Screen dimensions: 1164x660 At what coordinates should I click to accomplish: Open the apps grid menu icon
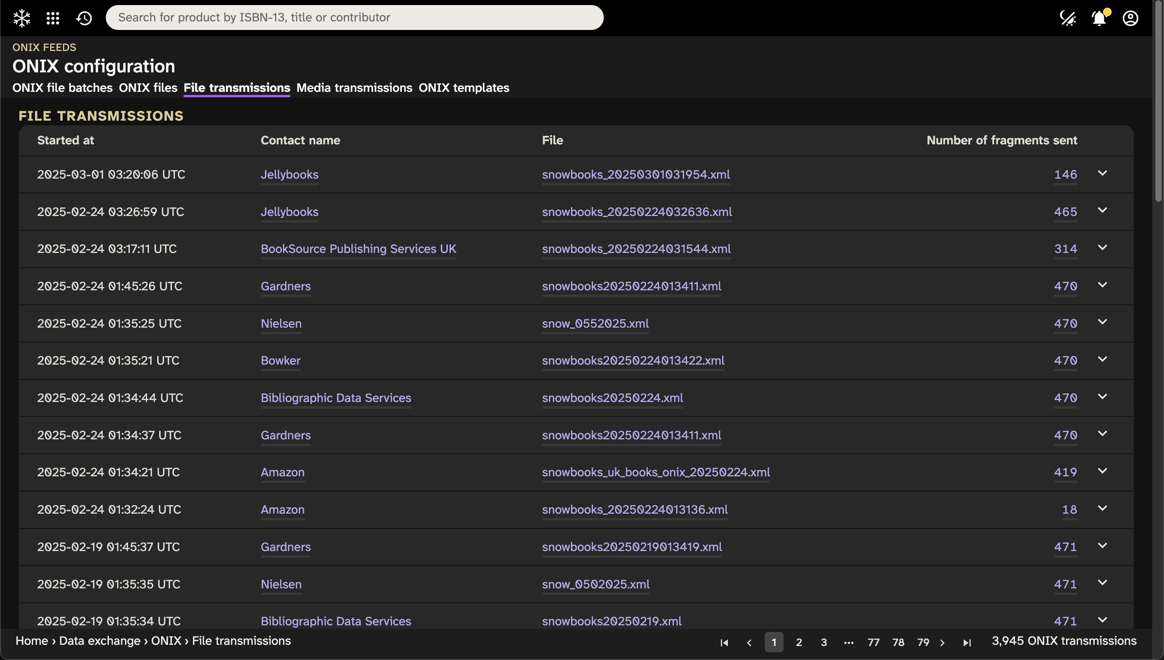(53, 18)
